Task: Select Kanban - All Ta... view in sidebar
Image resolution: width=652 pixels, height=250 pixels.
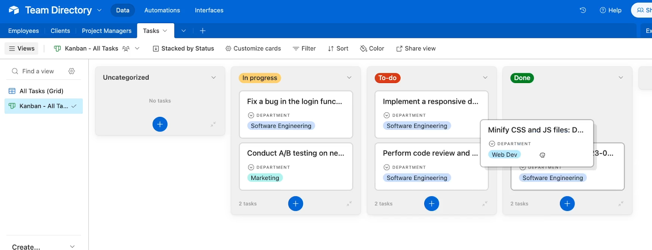Action: tap(44, 106)
